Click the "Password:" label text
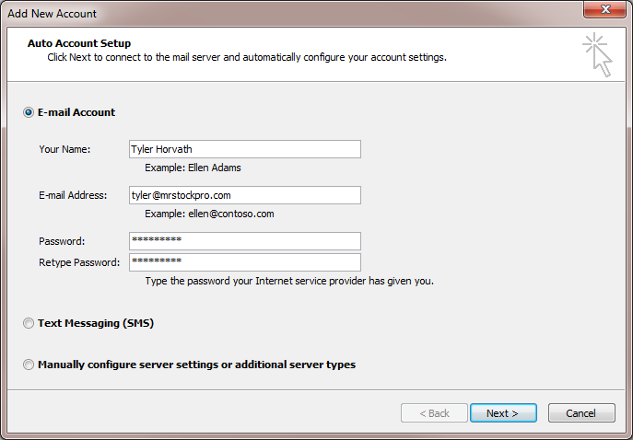 point(62,241)
